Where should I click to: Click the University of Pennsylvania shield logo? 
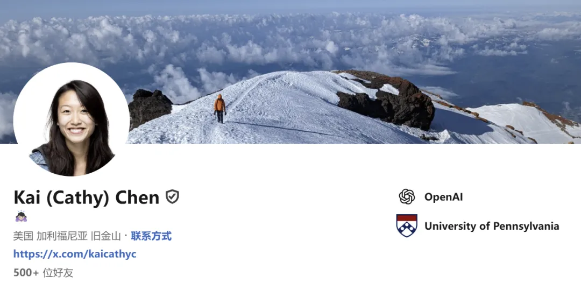click(x=407, y=225)
